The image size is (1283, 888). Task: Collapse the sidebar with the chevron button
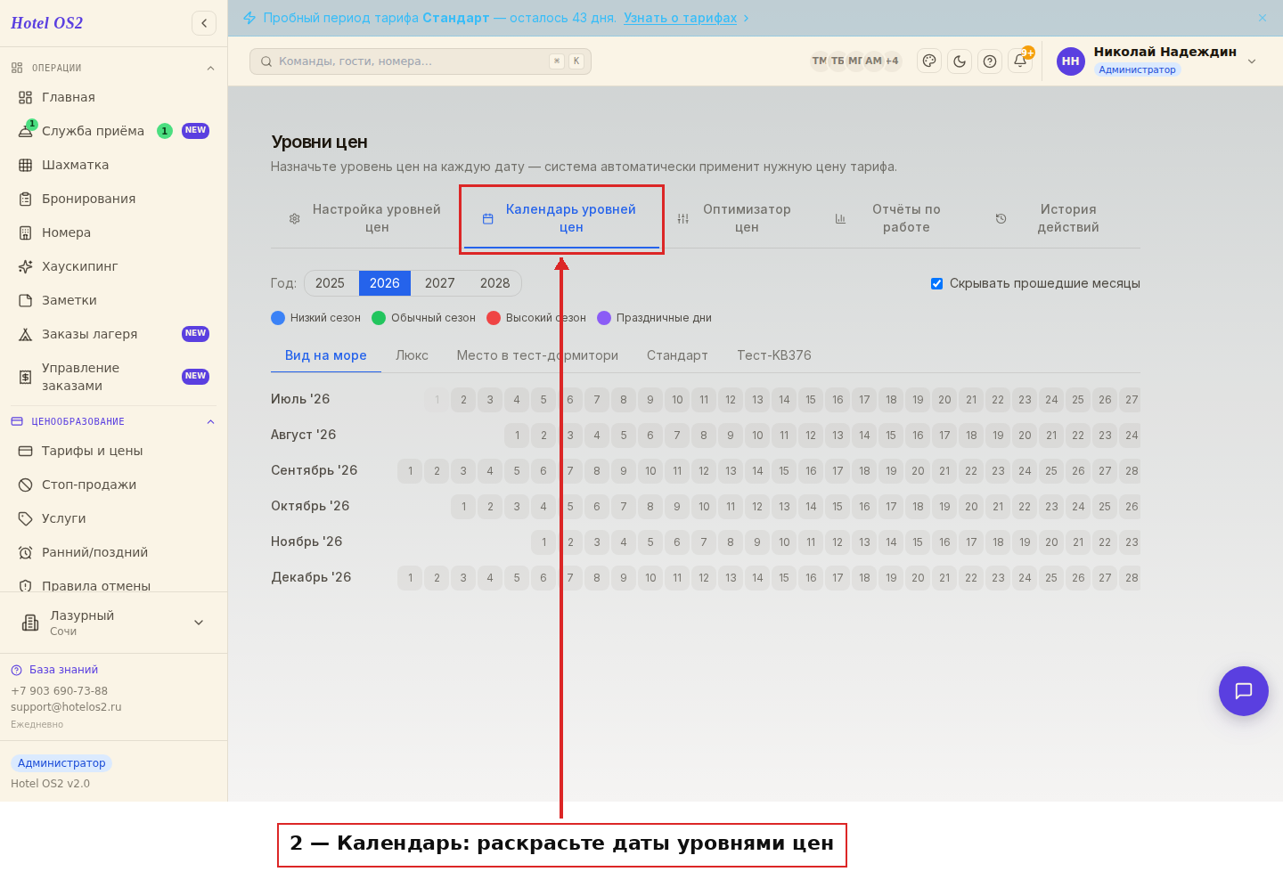click(x=204, y=23)
